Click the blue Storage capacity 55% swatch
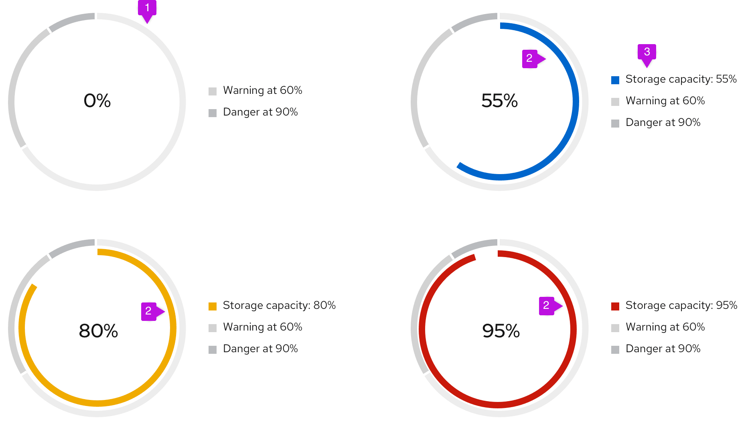The width and height of the screenshot is (754, 422). coord(615,80)
